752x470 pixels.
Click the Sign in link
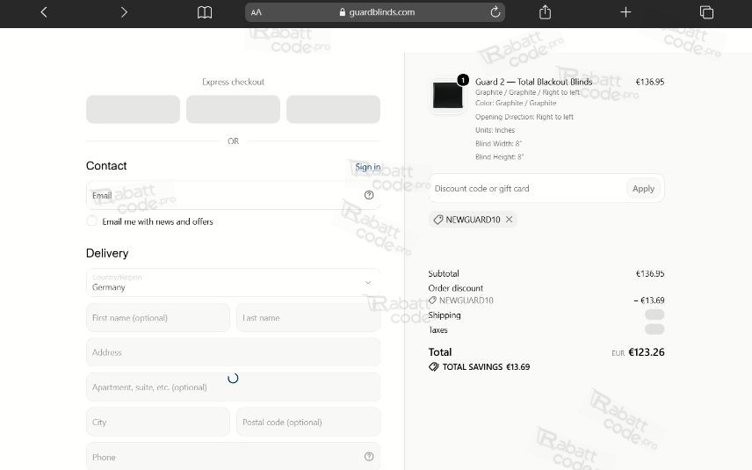coord(368,166)
